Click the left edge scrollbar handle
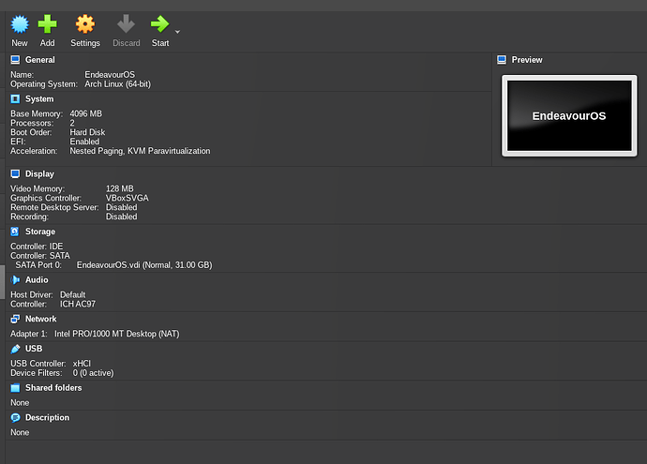 pyautogui.click(x=3, y=281)
